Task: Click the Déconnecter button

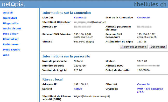Action: tap(158, 47)
